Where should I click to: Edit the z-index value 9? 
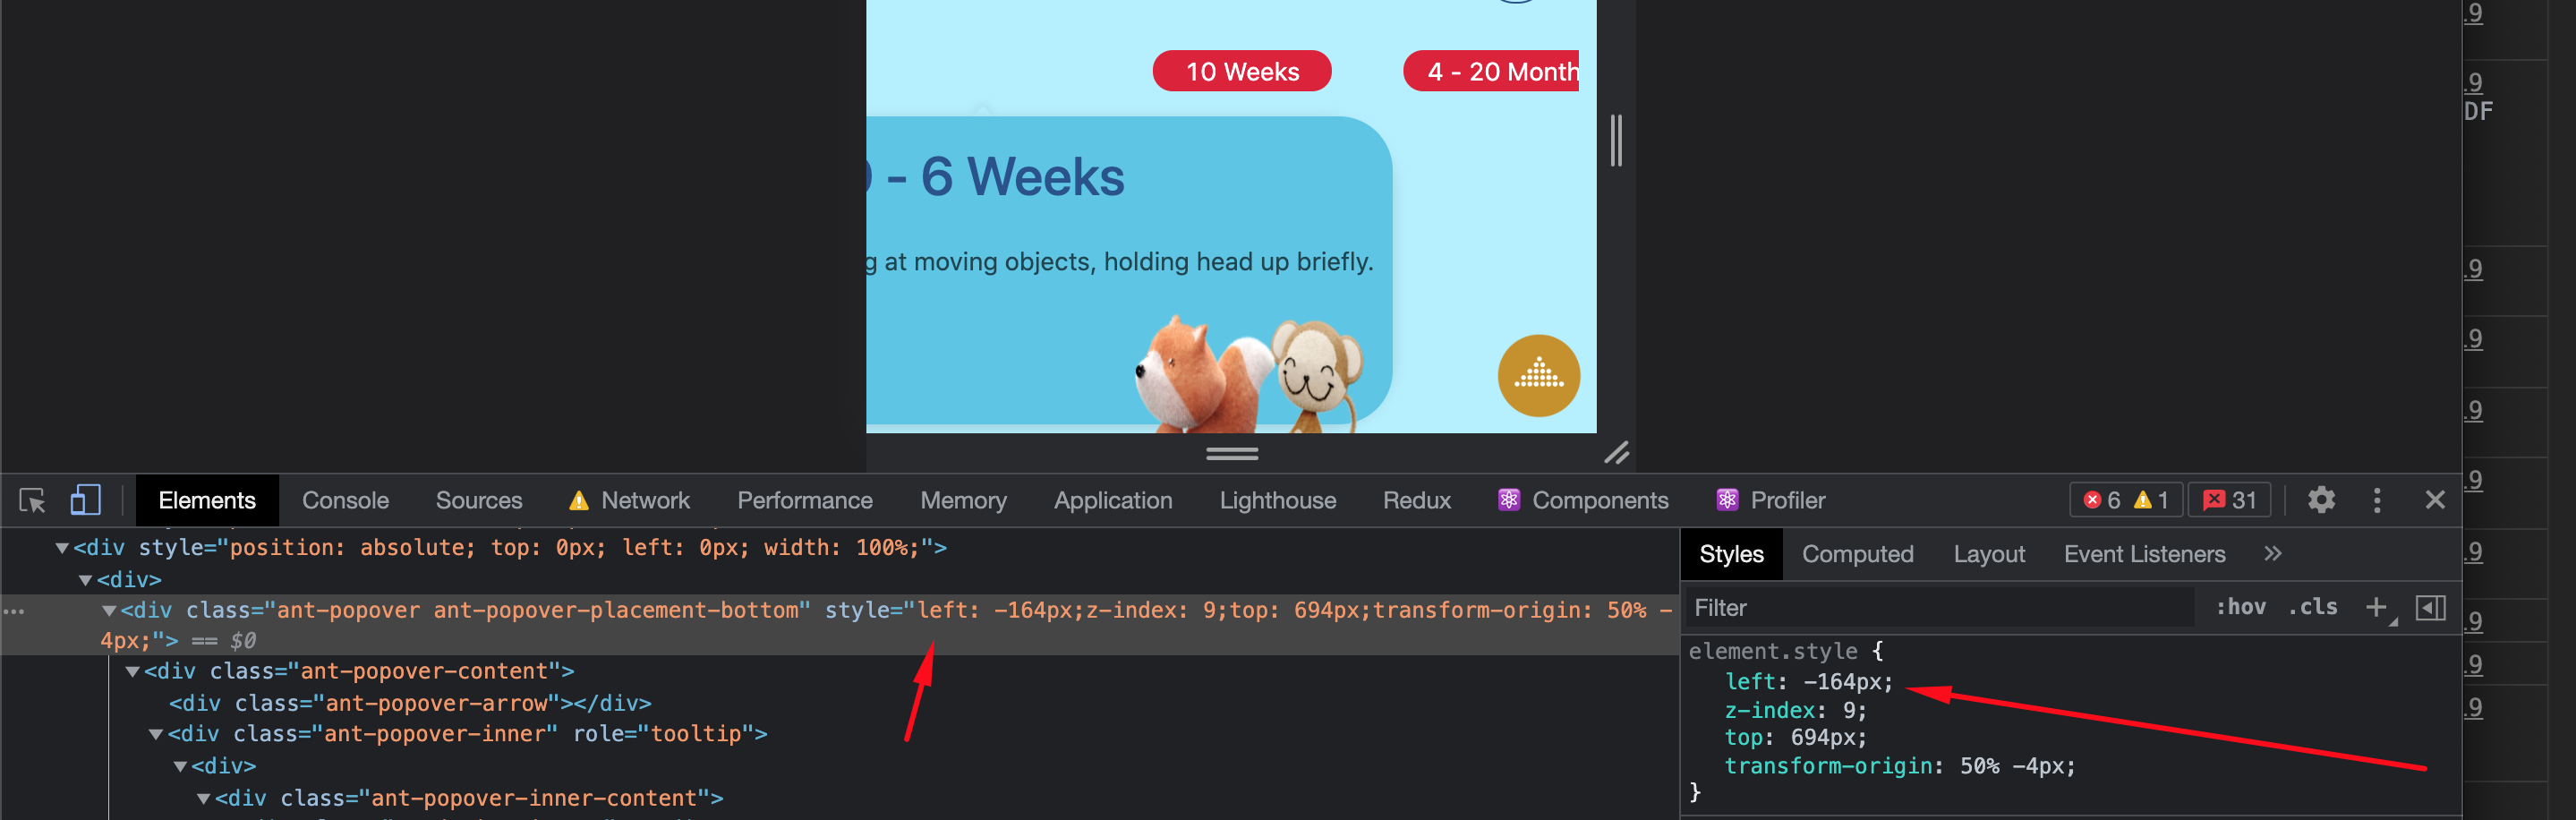click(1849, 710)
